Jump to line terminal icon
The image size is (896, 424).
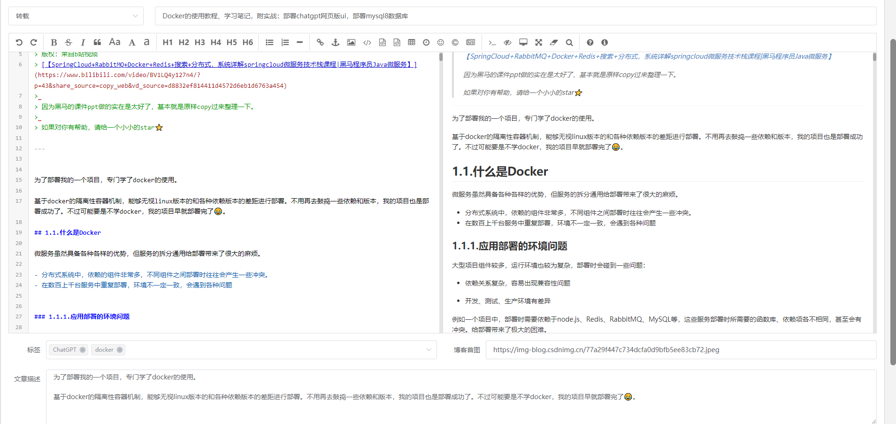tap(492, 42)
